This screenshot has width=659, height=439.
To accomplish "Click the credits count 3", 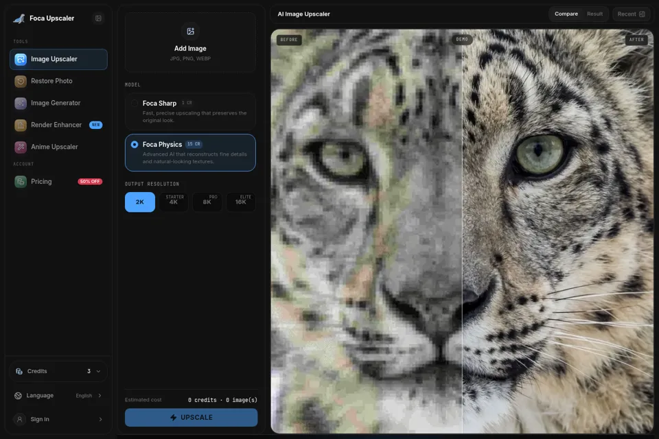I will [89, 371].
